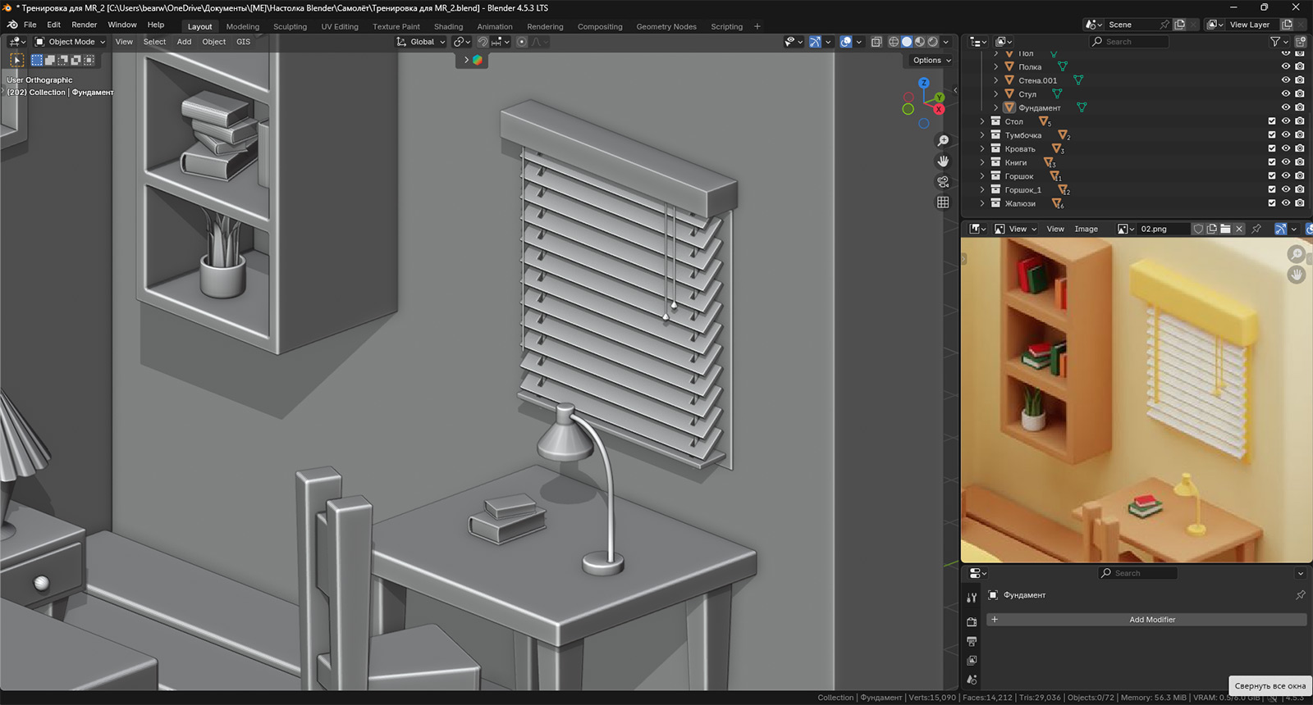Hide the Кровать collection with eye icon
The image size is (1313, 705).
coord(1286,149)
